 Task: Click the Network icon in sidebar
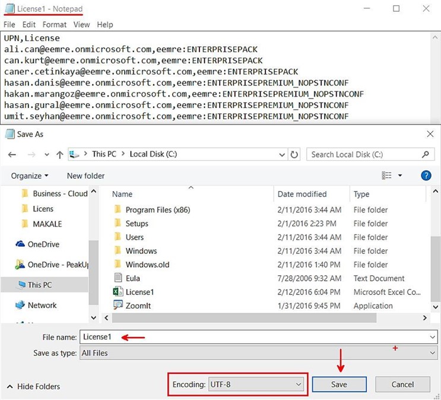point(20,305)
